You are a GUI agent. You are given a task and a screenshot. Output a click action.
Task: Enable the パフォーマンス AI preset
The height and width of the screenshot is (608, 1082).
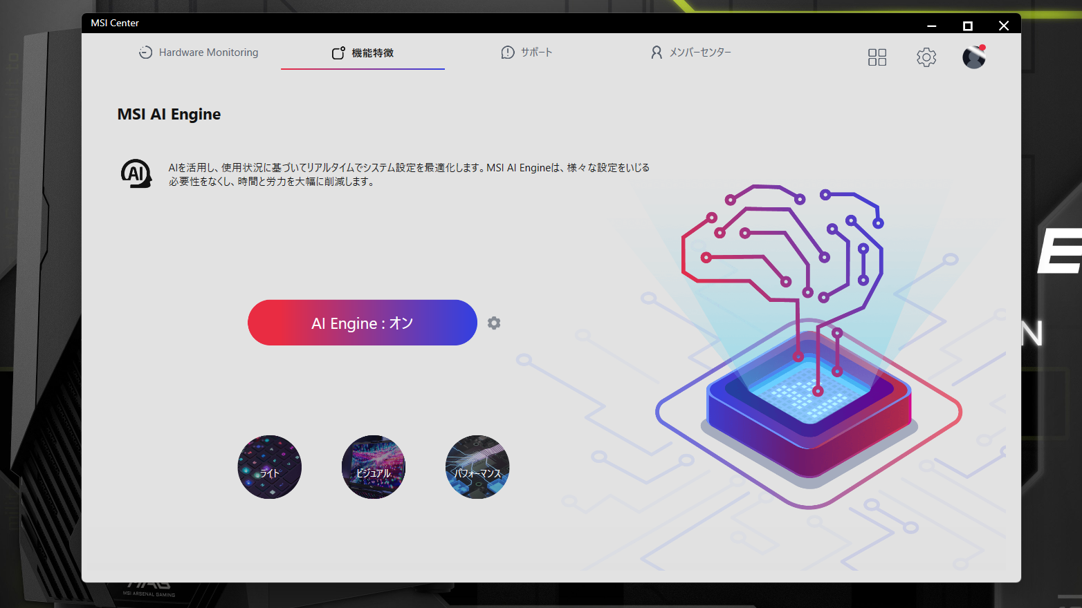(477, 467)
